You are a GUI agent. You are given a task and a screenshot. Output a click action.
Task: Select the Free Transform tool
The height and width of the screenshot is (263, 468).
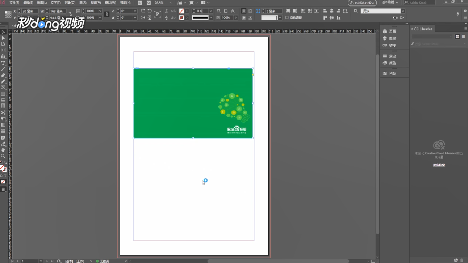point(3,119)
